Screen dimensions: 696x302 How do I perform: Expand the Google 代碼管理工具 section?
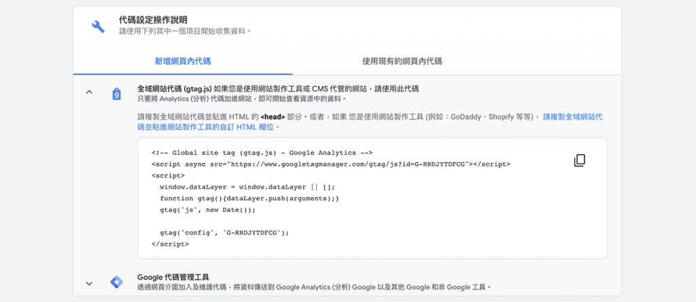coord(89,284)
